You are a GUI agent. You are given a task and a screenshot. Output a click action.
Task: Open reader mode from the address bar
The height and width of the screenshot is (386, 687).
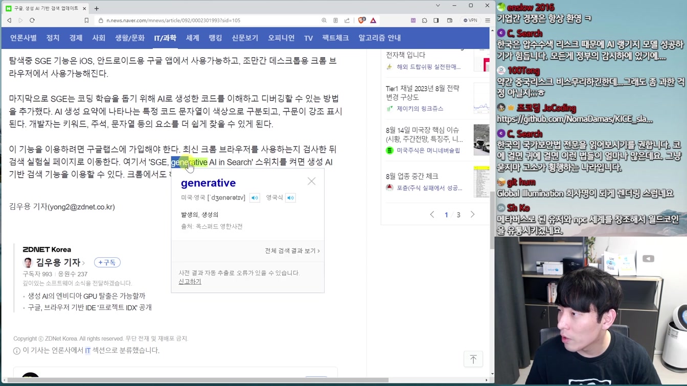(x=335, y=20)
